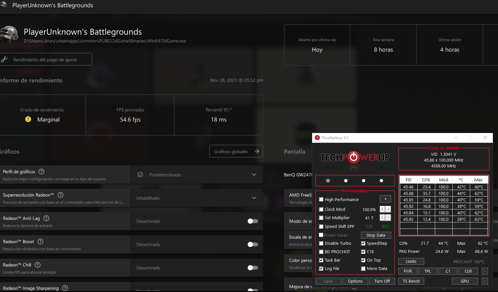This screenshot has height=292, width=498.
Task: Click the Stop Data button
Action: (x=376, y=235)
